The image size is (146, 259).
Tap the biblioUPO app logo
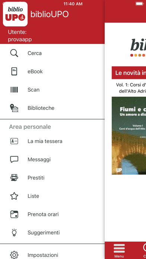click(x=15, y=14)
